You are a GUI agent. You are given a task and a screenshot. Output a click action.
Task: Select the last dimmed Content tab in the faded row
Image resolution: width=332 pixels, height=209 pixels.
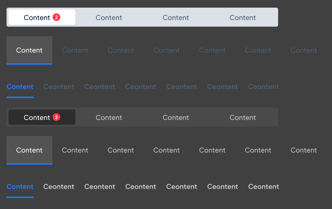(304, 50)
